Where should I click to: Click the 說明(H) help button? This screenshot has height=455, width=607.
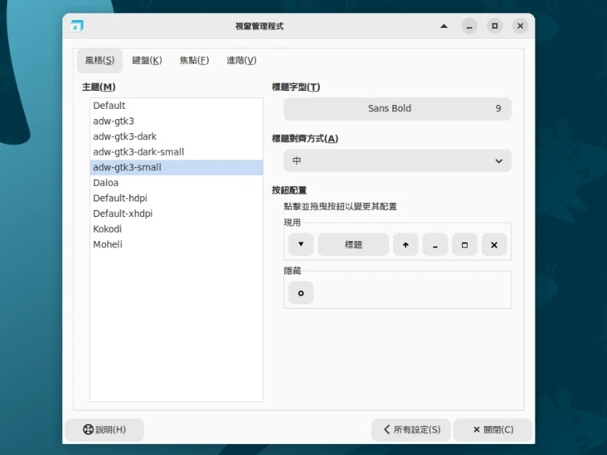click(104, 429)
